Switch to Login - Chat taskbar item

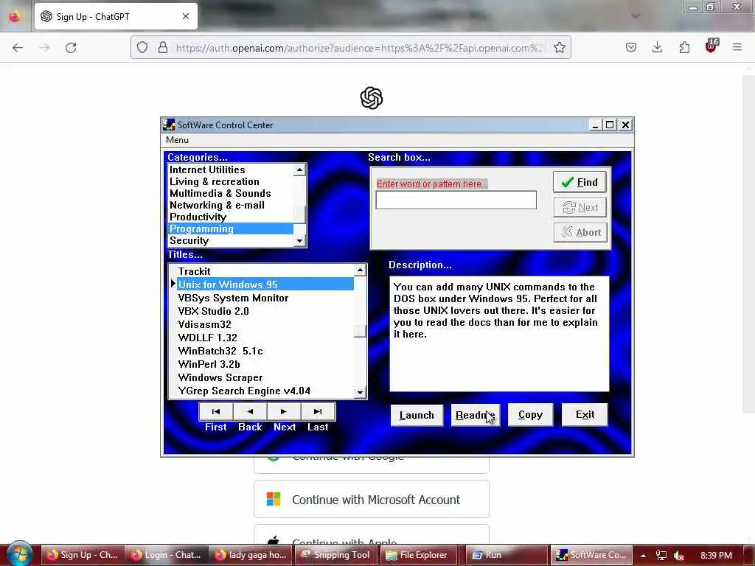pyautogui.click(x=167, y=555)
